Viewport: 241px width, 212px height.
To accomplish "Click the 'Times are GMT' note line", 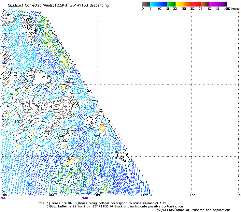I will point(102,203).
